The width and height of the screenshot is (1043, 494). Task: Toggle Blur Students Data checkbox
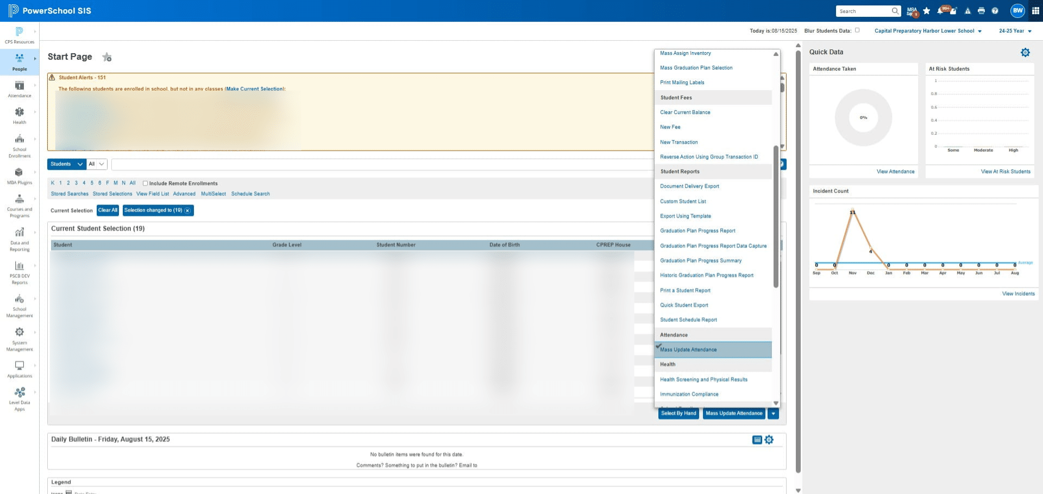pyautogui.click(x=857, y=30)
